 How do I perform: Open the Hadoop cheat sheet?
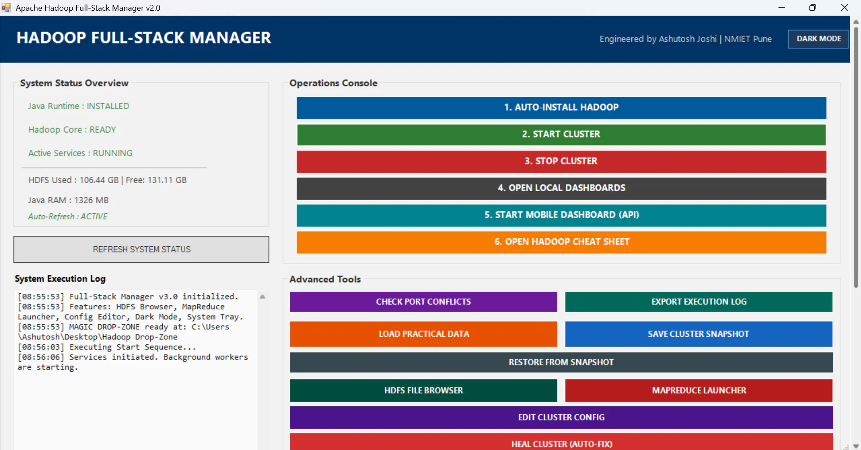pyautogui.click(x=561, y=242)
